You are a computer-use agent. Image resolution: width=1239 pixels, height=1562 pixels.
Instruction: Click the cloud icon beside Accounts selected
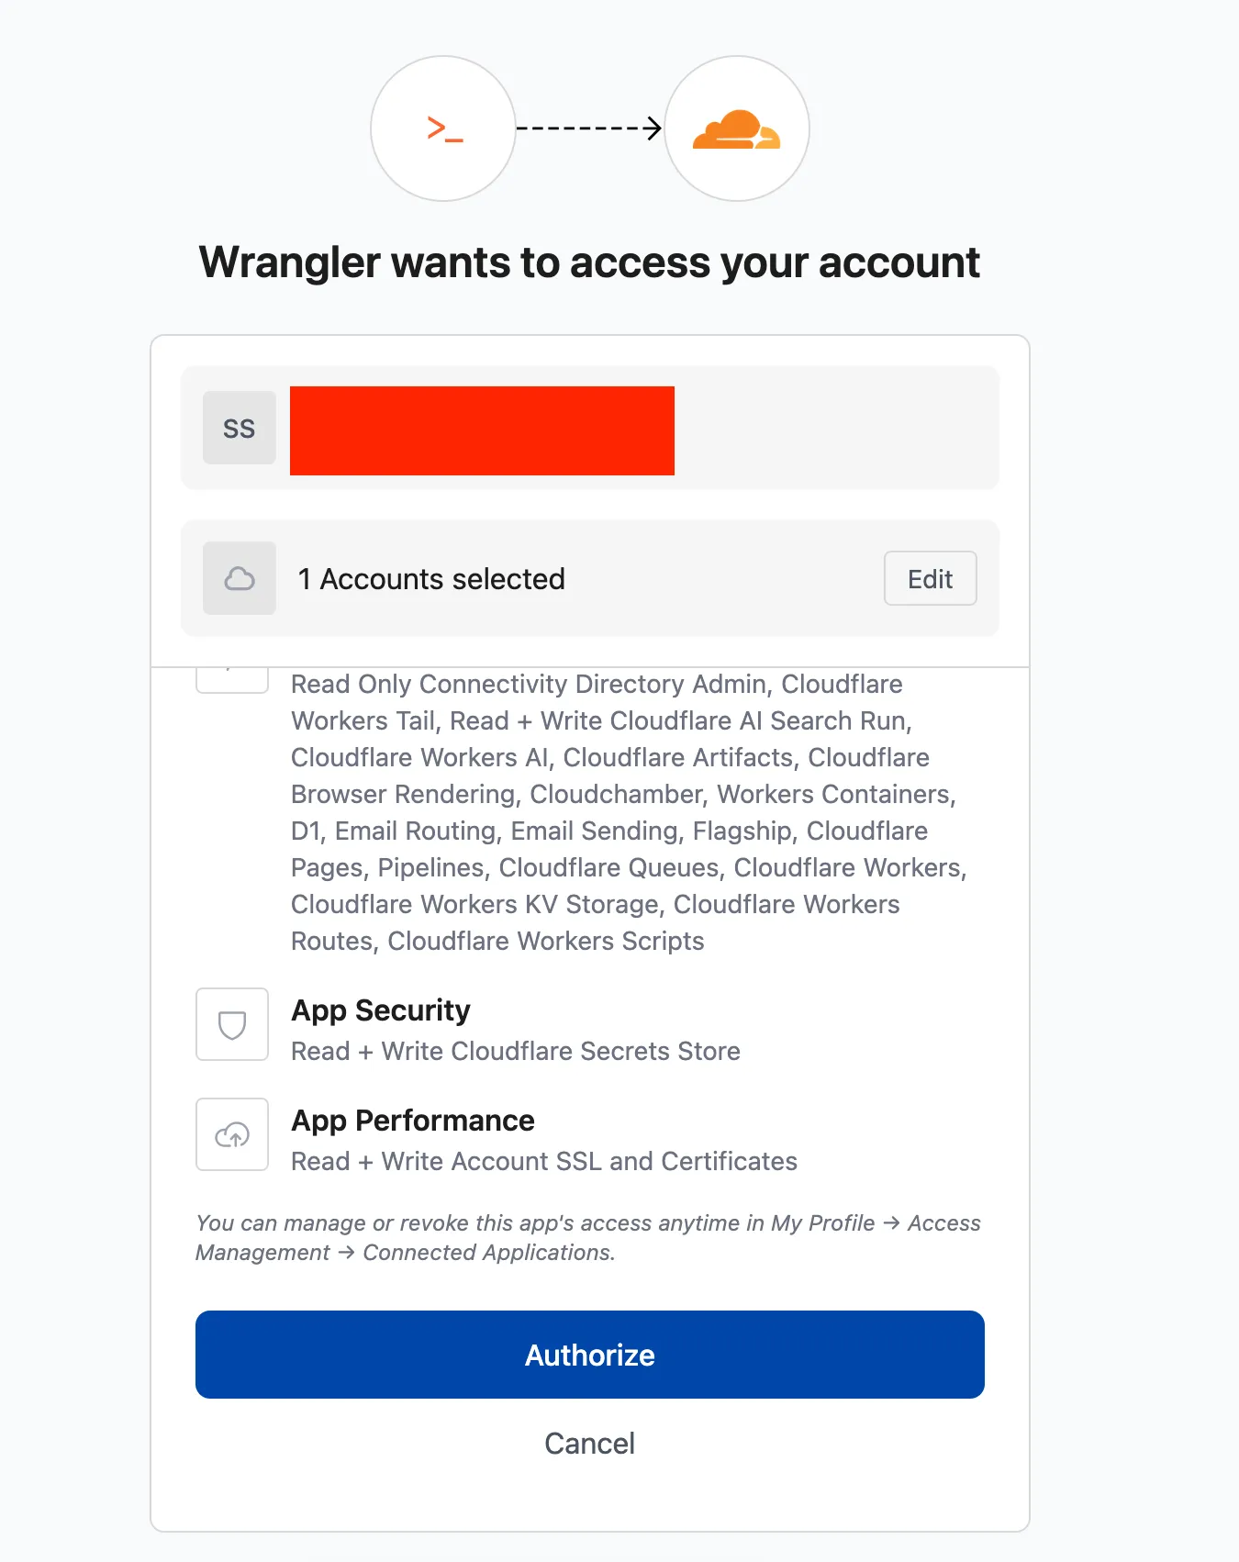pyautogui.click(x=240, y=578)
